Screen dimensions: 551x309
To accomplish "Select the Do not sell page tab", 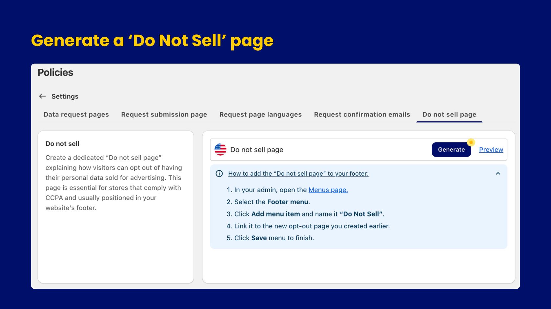I will [x=449, y=114].
